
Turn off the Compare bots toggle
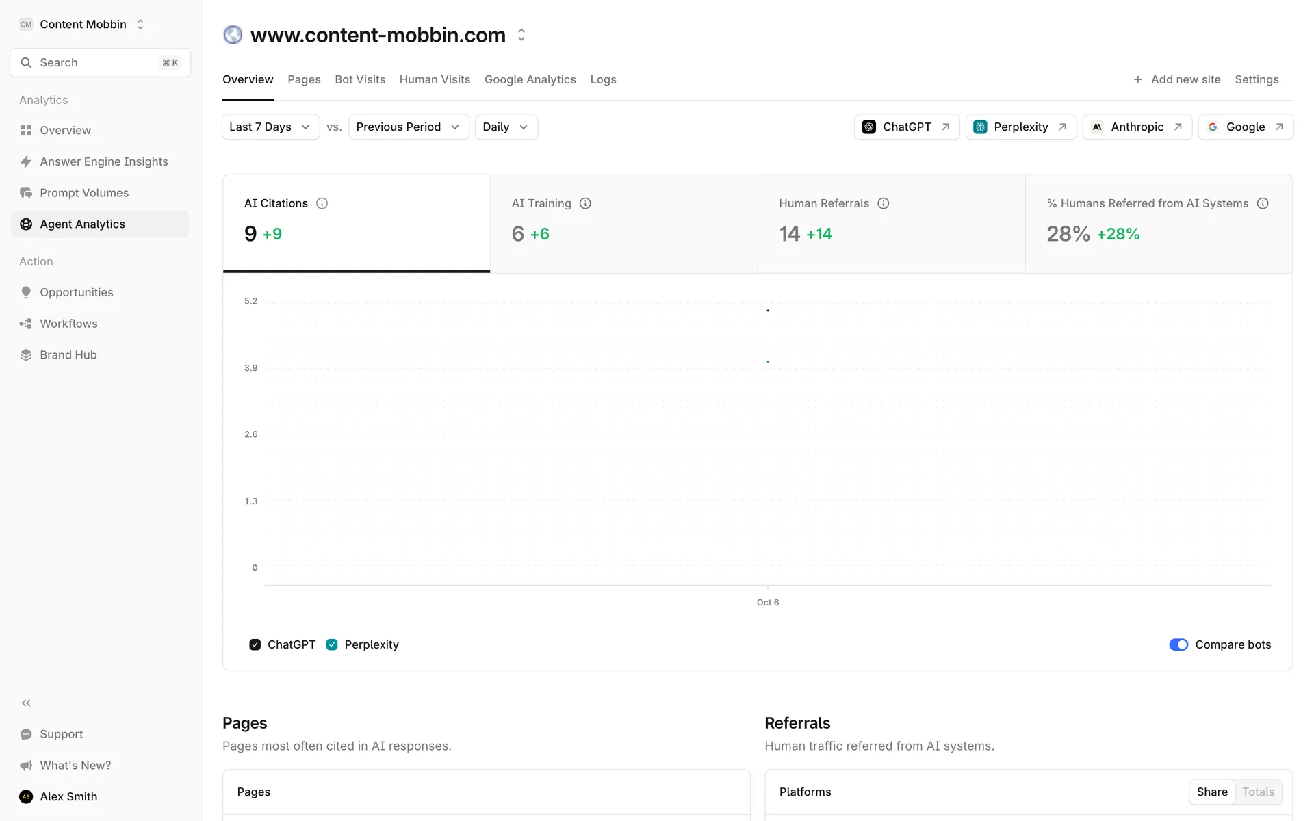point(1178,644)
